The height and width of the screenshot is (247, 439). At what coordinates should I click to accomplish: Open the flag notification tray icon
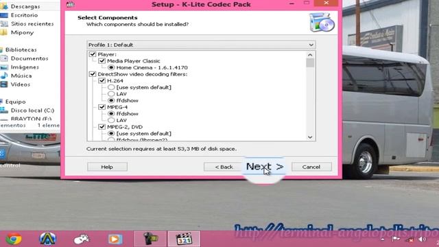(396, 239)
